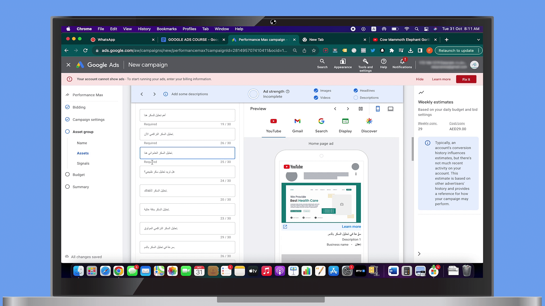The height and width of the screenshot is (306, 545).
Task: Open the Appearance settings icon
Action: [343, 64]
